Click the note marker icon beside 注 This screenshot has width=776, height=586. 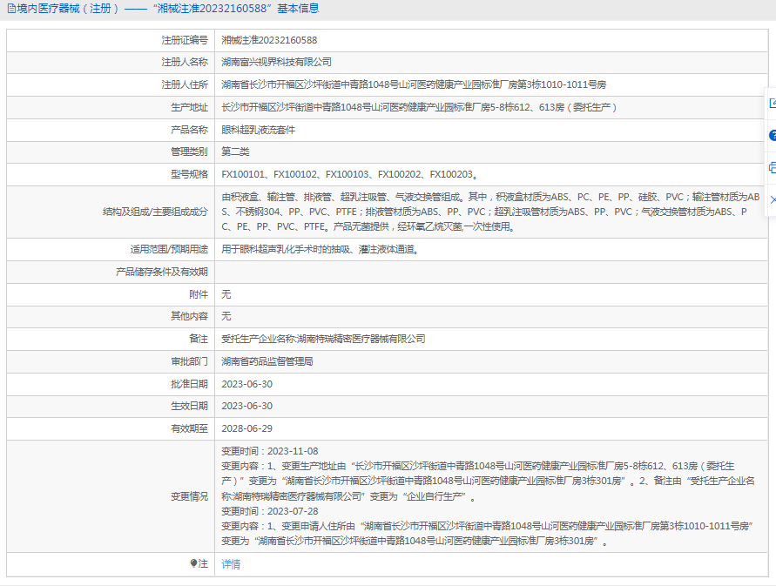(x=194, y=563)
